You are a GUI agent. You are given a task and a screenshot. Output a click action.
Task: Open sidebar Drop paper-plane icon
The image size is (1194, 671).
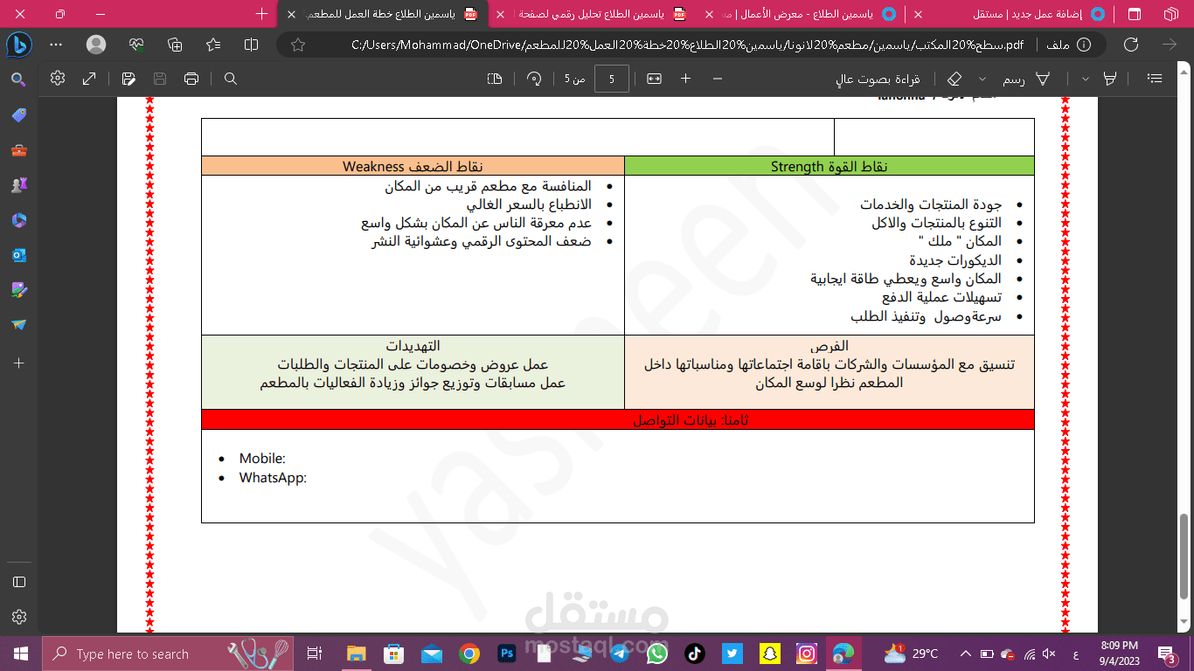[x=18, y=325]
